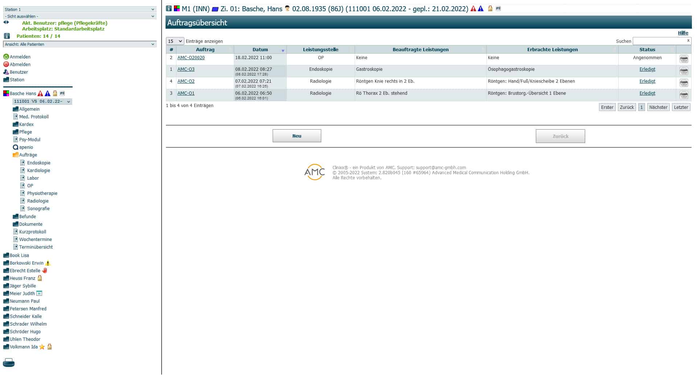Click the apenio magnifier icon in tree
Viewport: 697px width, 392px height.
click(x=15, y=147)
